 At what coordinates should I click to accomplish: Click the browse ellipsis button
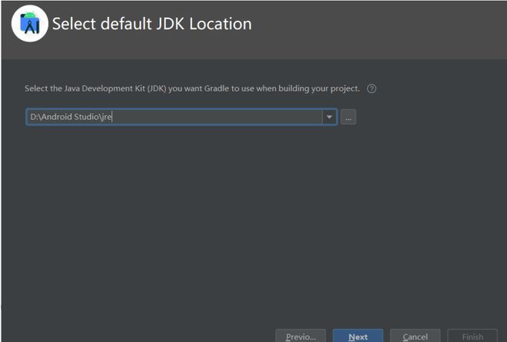(348, 117)
